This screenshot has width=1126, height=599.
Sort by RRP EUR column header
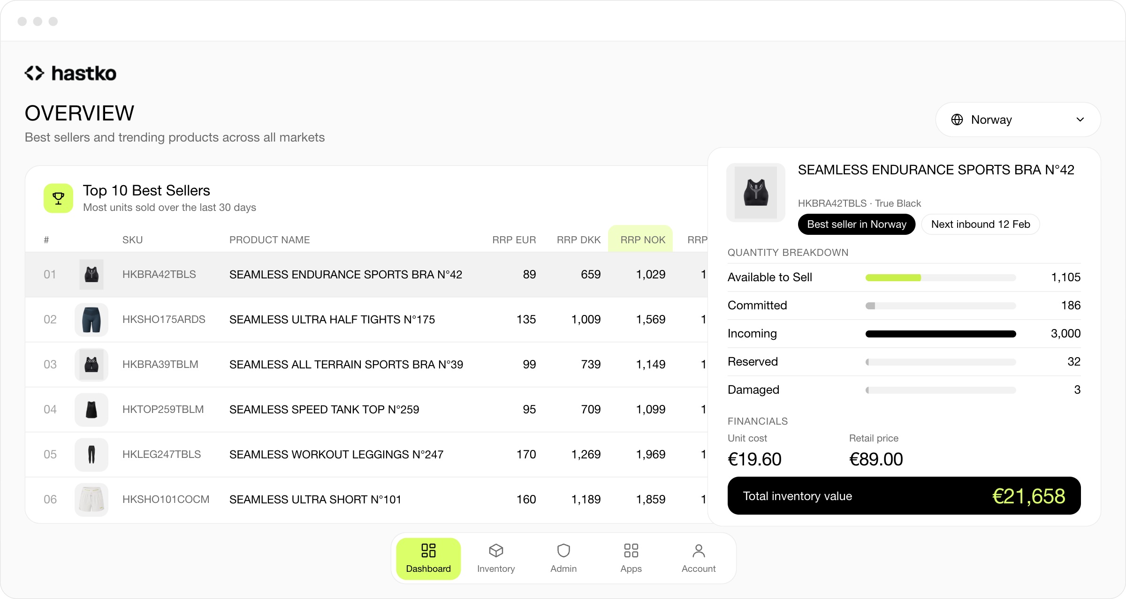pyautogui.click(x=514, y=240)
